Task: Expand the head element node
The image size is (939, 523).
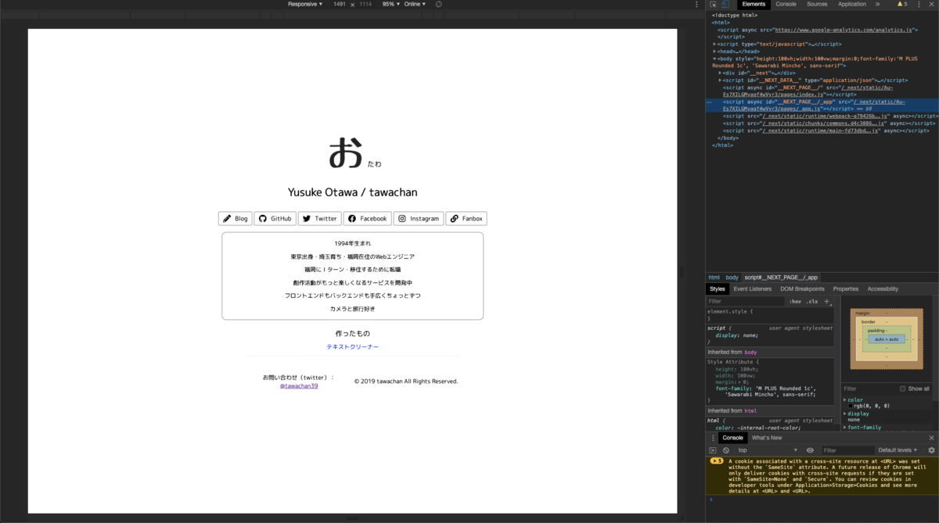Action: point(714,52)
